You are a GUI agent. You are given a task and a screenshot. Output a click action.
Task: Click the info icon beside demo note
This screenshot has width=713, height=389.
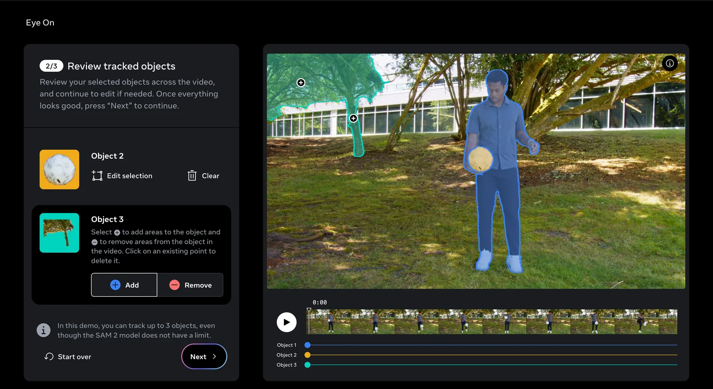coord(43,330)
